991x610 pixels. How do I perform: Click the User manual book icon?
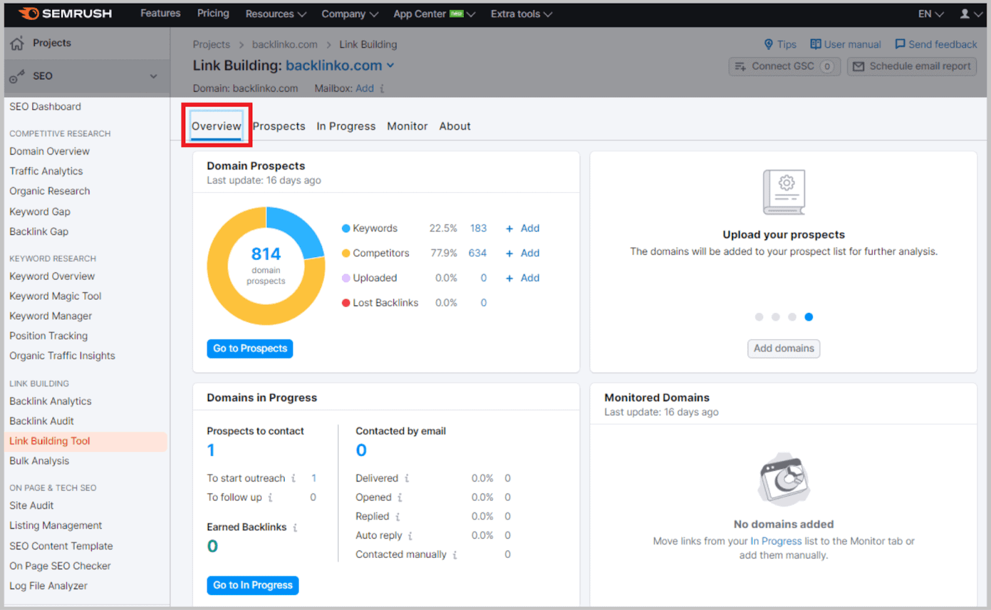click(816, 44)
